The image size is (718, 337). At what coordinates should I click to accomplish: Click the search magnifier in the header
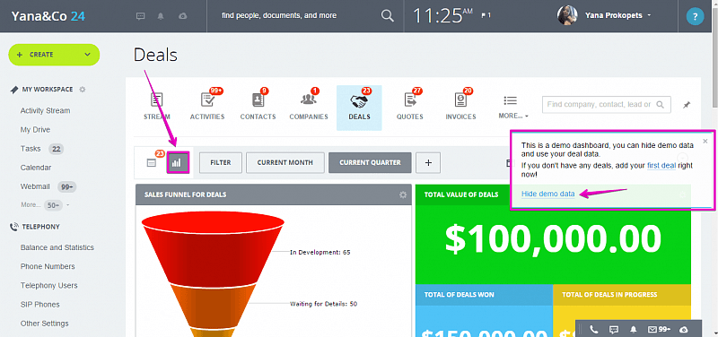pos(388,15)
